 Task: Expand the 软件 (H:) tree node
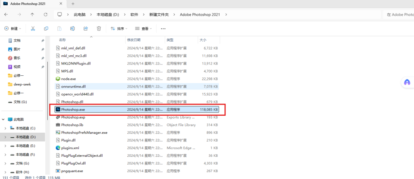coord(5,172)
